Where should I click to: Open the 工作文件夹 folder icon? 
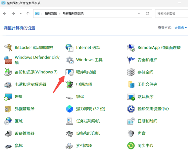click(131, 84)
